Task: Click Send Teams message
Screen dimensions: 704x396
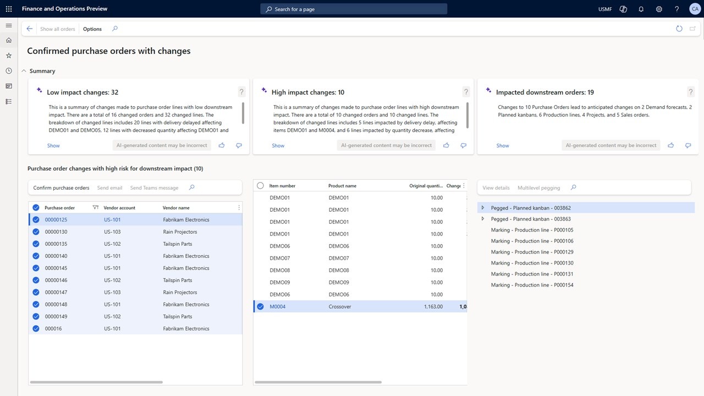Action: pos(154,188)
